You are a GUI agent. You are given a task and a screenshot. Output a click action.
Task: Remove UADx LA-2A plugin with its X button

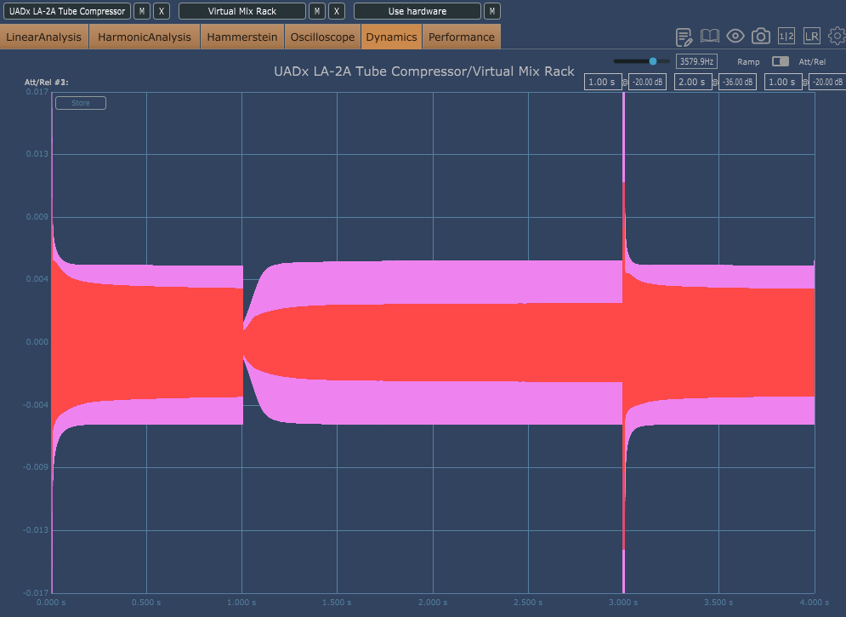coord(162,11)
